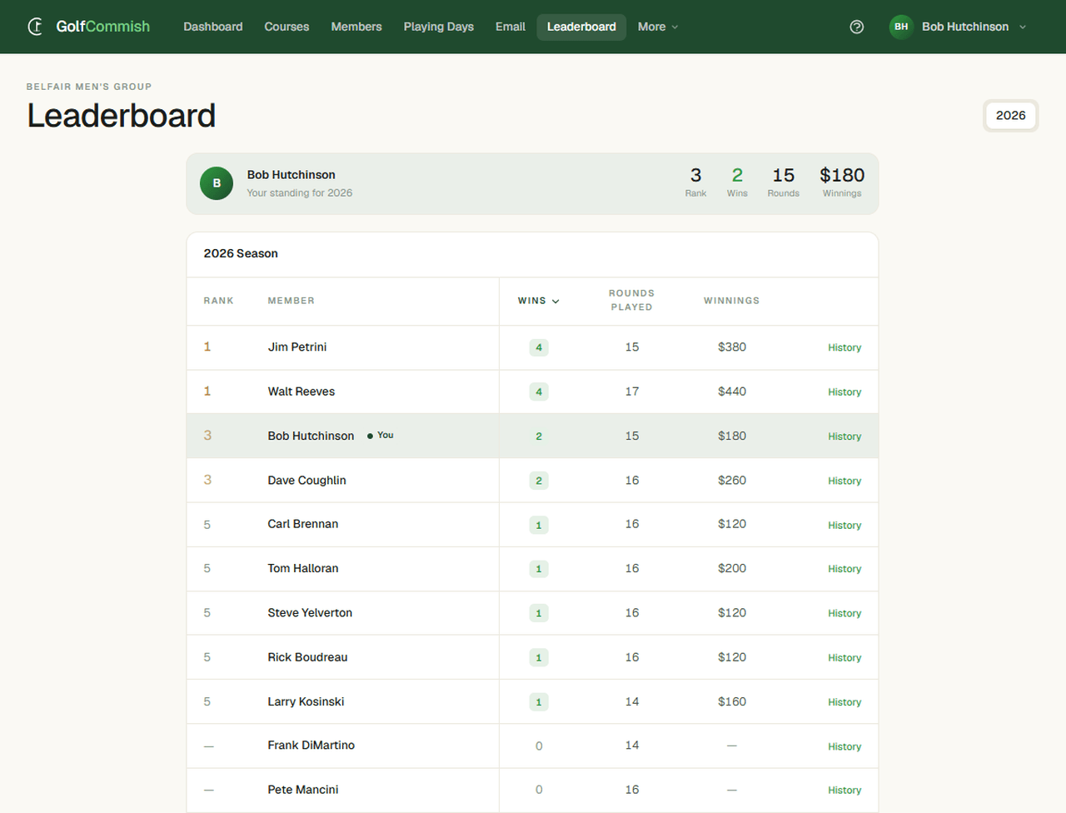The height and width of the screenshot is (813, 1066).
Task: Click the 2 Wins summary stat
Action: [x=737, y=182]
